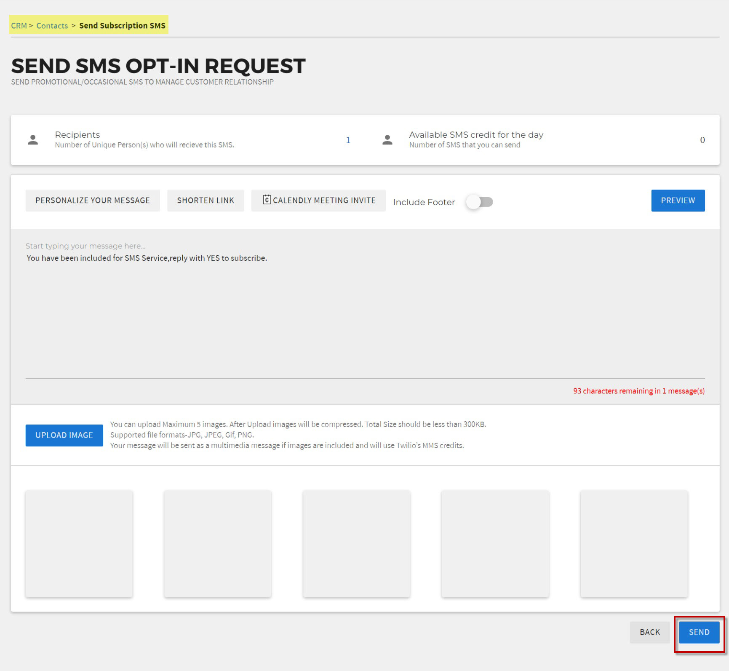Toggle the Include Footer switch

[x=480, y=202]
